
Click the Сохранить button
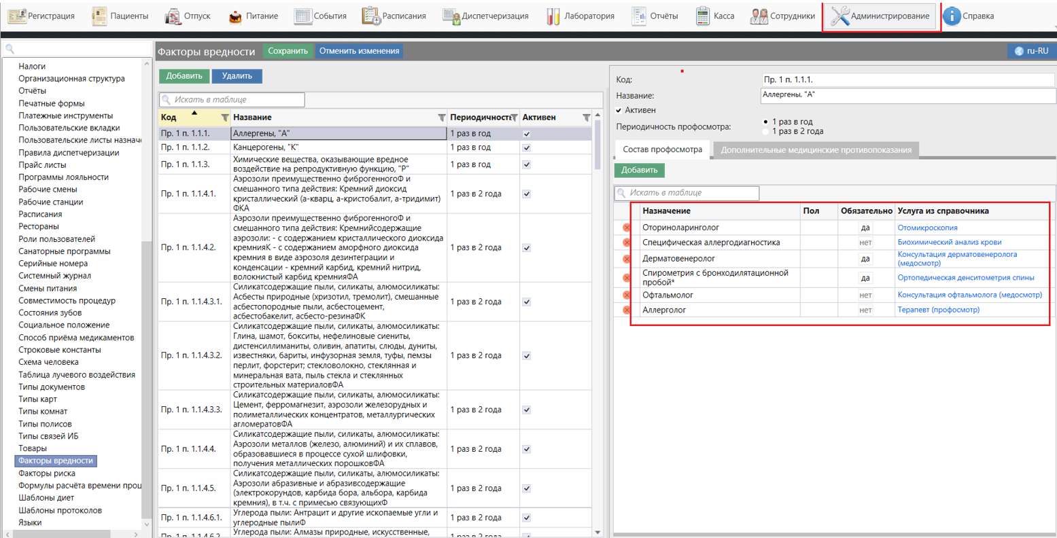(x=288, y=51)
